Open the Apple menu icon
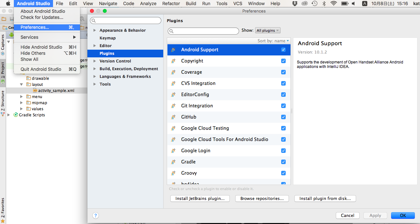Image resolution: width=420 pixels, height=224 pixels. tap(8, 4)
